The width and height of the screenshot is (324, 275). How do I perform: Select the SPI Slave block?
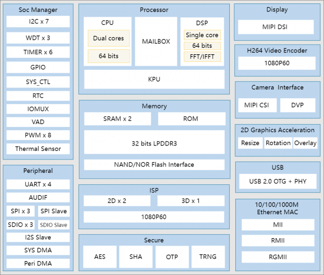(x=54, y=211)
